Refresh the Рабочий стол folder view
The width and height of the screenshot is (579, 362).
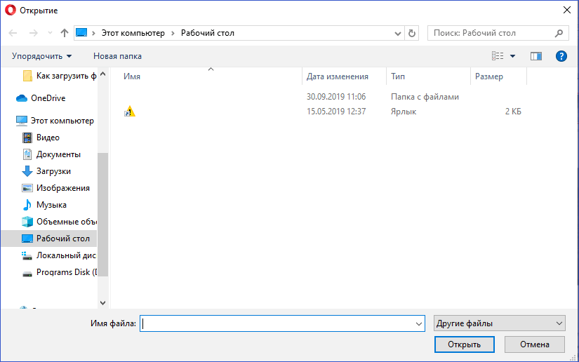tap(412, 33)
